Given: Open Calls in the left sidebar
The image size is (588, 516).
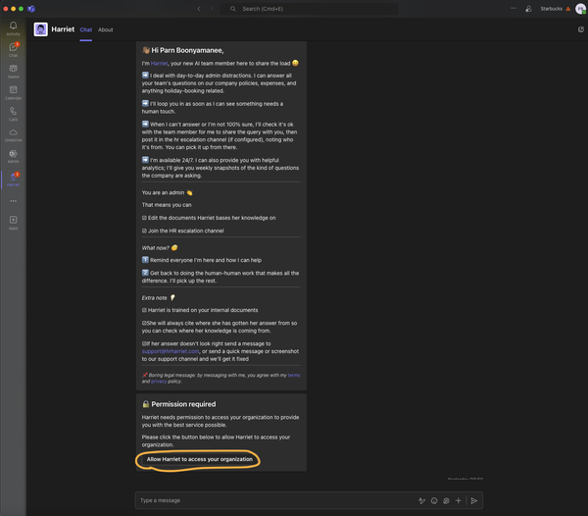Looking at the screenshot, I should 13,114.
